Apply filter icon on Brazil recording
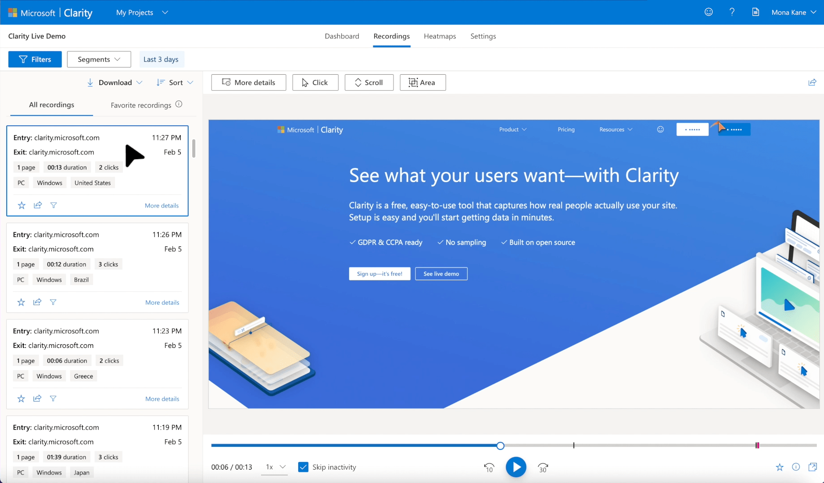 pyautogui.click(x=53, y=302)
